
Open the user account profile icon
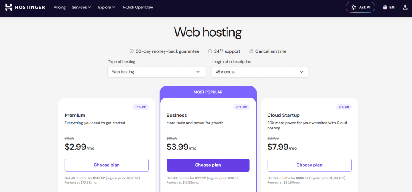click(405, 7)
